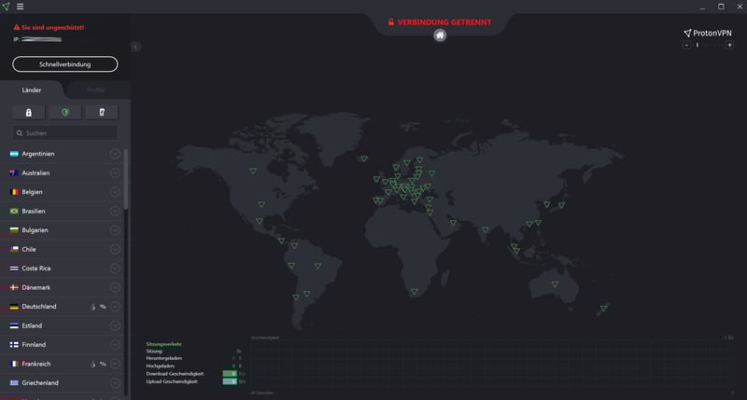Toggle the Secure Core lock button
The image size is (747, 400).
point(29,112)
